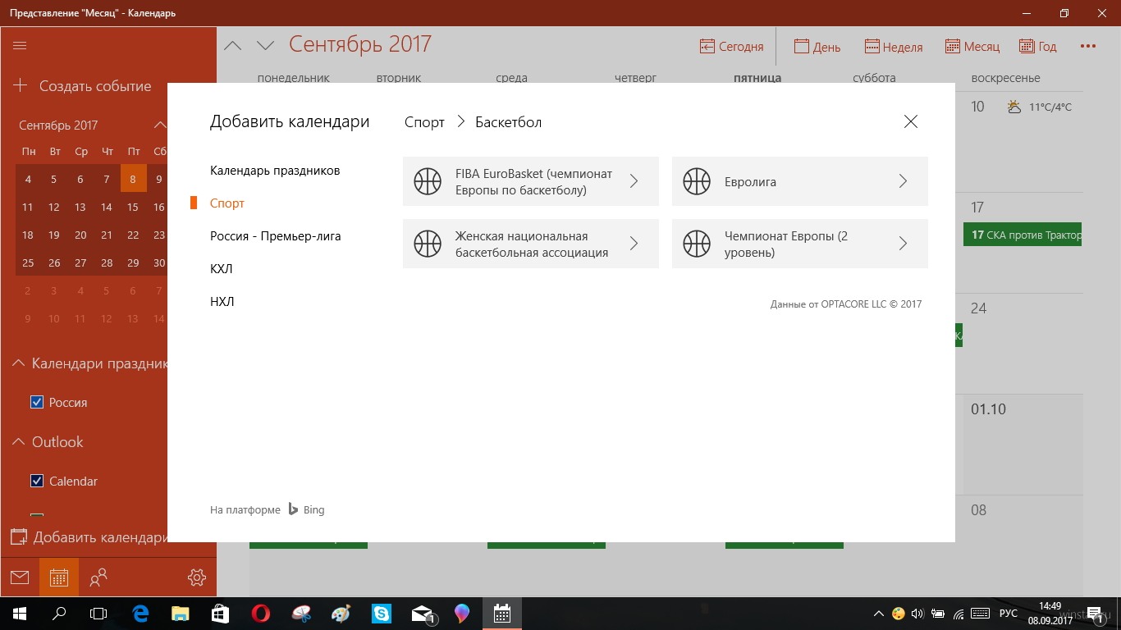This screenshot has width=1121, height=630.
Task: Click weather forecast on day 10
Action: pos(1039,107)
